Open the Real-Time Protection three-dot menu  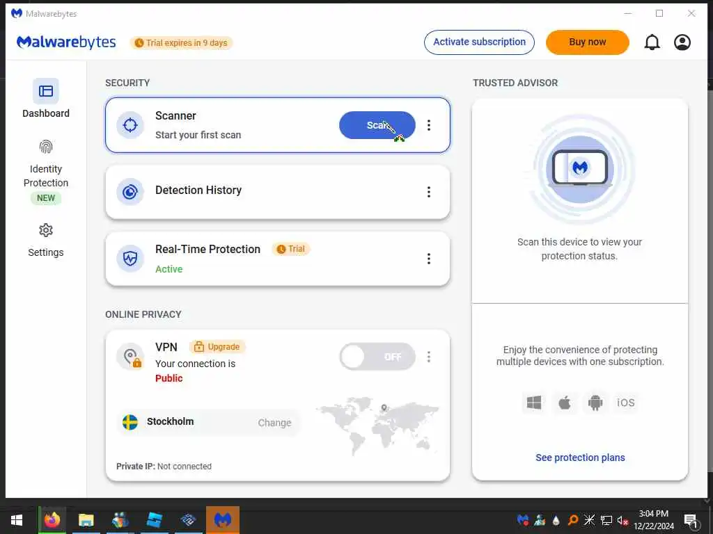tap(429, 259)
